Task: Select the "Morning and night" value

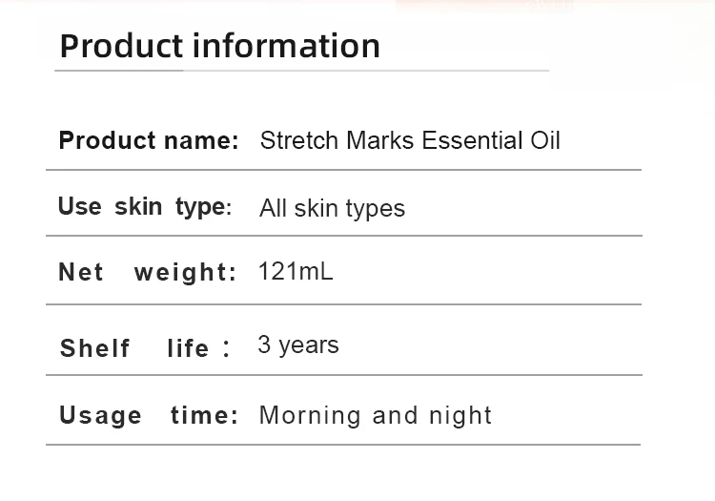Action: (x=376, y=415)
